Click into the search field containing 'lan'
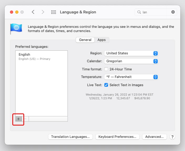This screenshot has height=151, width=185. [x=156, y=12]
